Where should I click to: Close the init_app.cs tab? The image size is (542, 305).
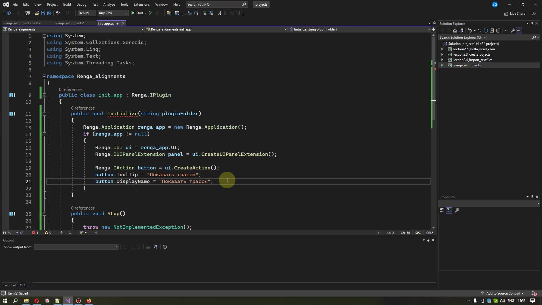pyautogui.click(x=123, y=23)
